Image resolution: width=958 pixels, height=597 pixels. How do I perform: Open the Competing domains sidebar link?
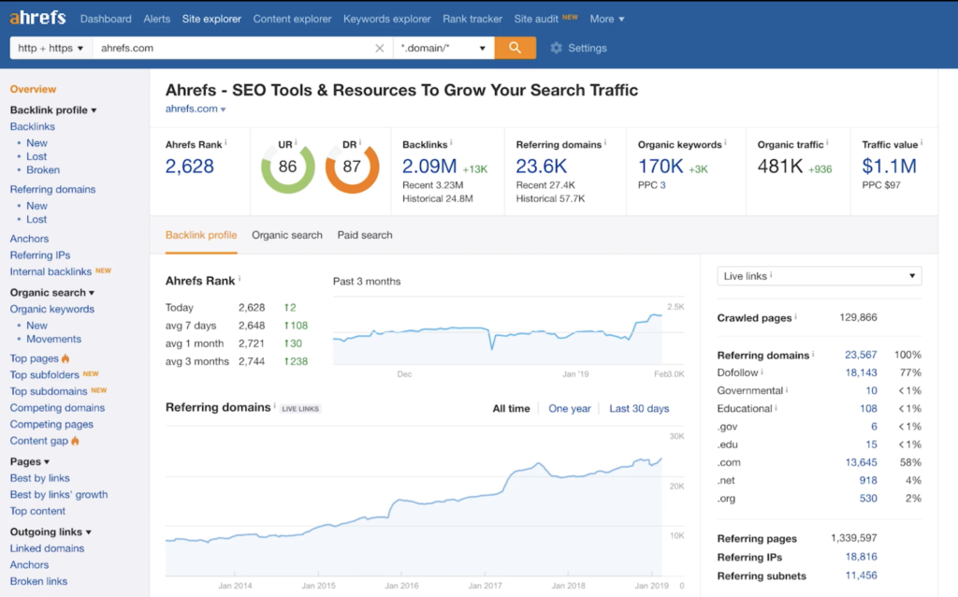(x=57, y=408)
